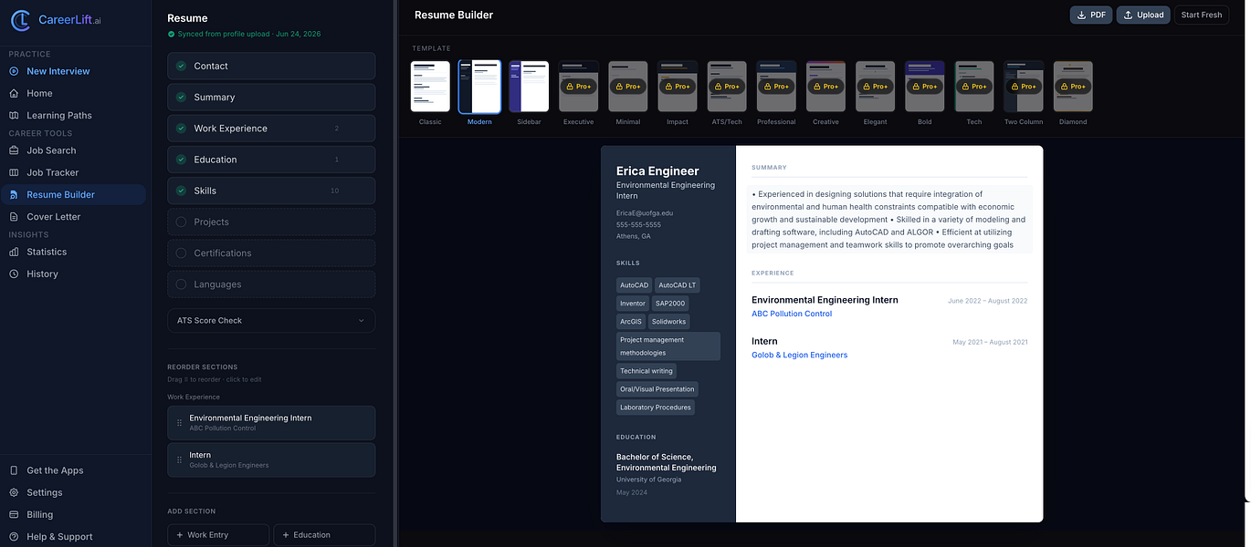Image resolution: width=1251 pixels, height=547 pixels.
Task: Click the Billing card icon
Action: pyautogui.click(x=14, y=514)
